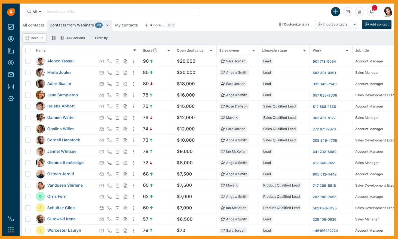Click the phone icon for Alonzo Tassell

click(109, 61)
